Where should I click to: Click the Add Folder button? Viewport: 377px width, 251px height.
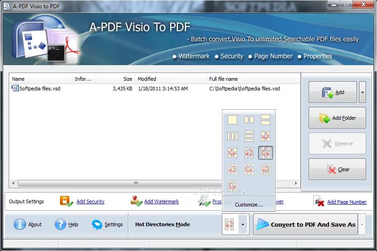pyautogui.click(x=338, y=117)
